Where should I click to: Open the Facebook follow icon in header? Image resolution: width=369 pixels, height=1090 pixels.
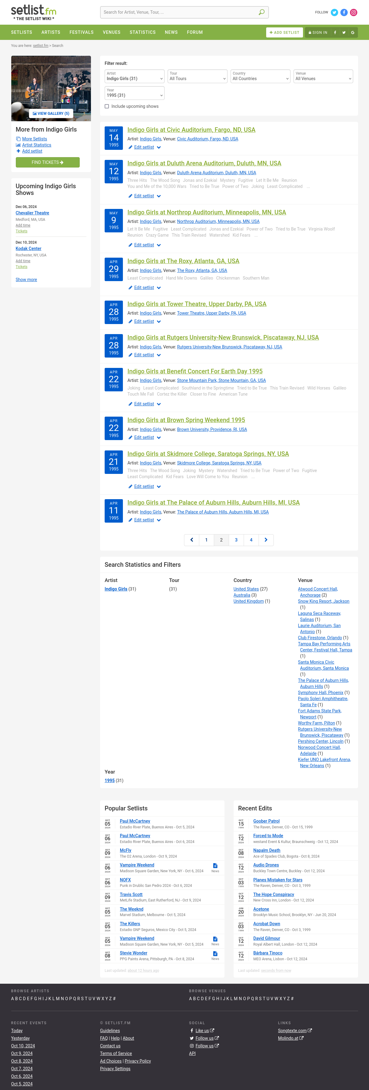(x=344, y=12)
